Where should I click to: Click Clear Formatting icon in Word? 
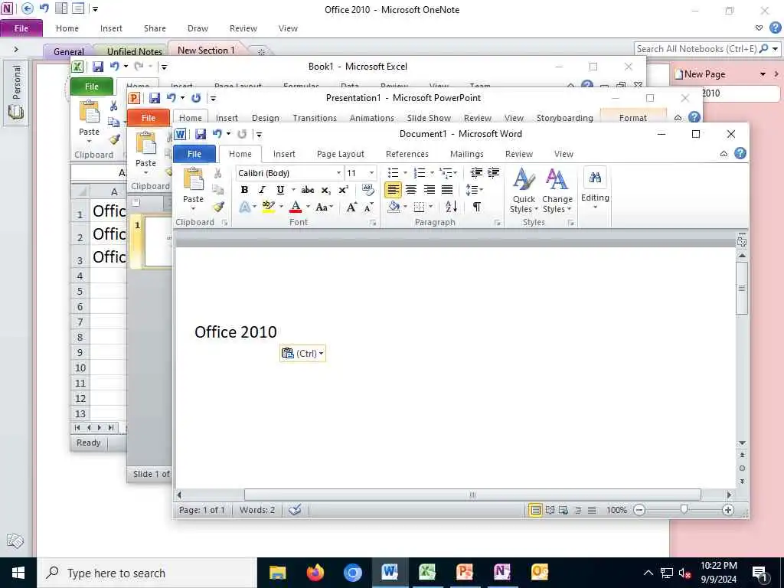pos(368,190)
